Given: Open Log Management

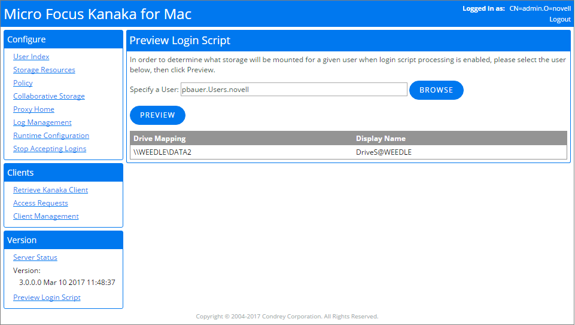Looking at the screenshot, I should (42, 122).
